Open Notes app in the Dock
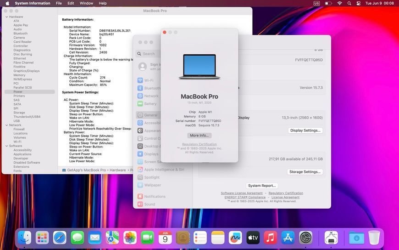The width and height of the screenshot is (399, 250). [x=218, y=238]
